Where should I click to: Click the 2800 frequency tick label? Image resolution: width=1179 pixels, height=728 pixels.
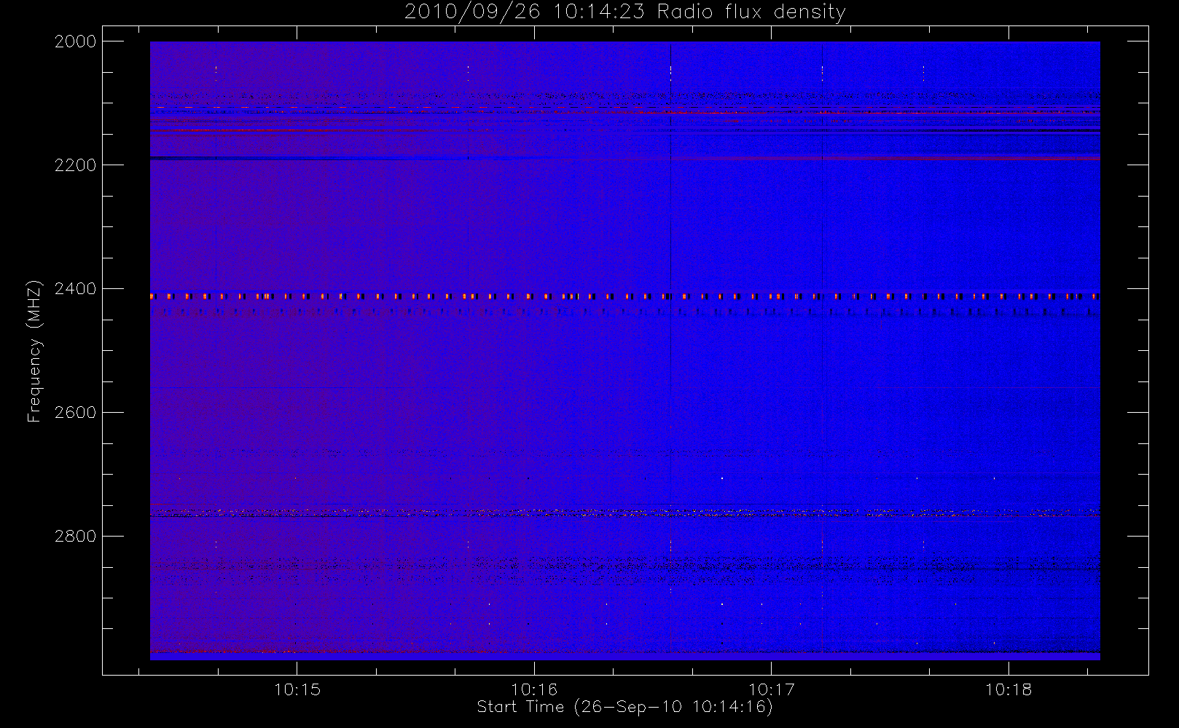click(x=76, y=537)
